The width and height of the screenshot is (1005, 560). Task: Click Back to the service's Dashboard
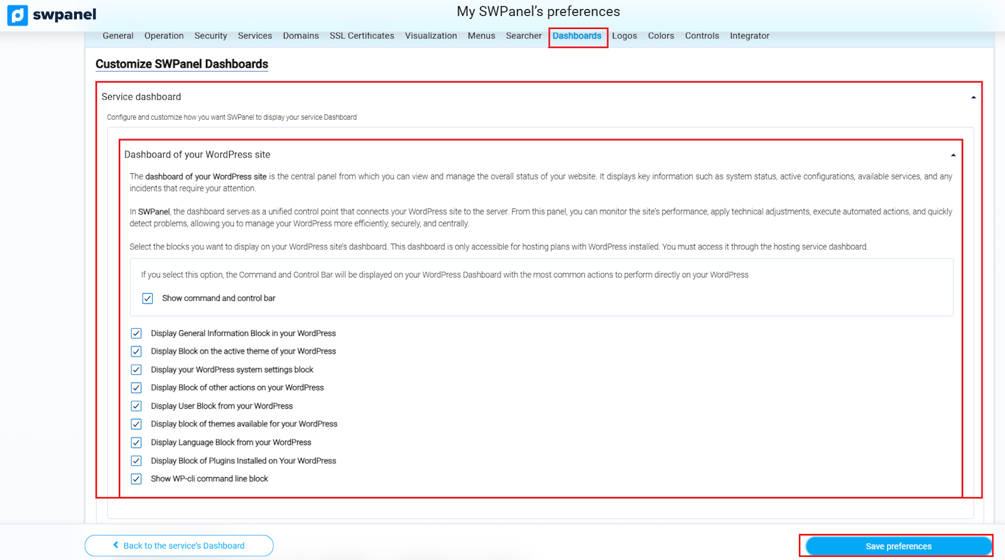click(x=179, y=546)
